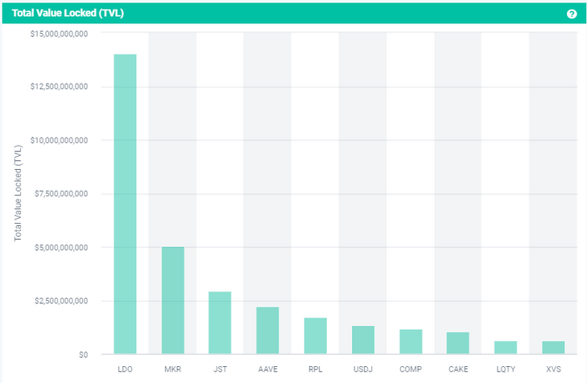Click the XVS x-axis label
Screen dimensions: 587x383
(553, 369)
